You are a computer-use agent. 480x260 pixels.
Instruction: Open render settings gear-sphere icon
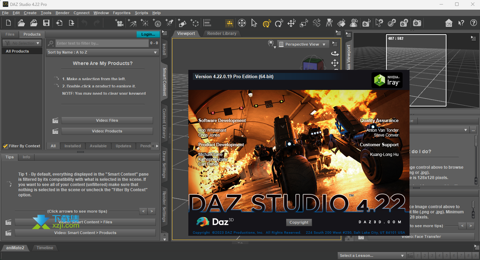(392, 23)
